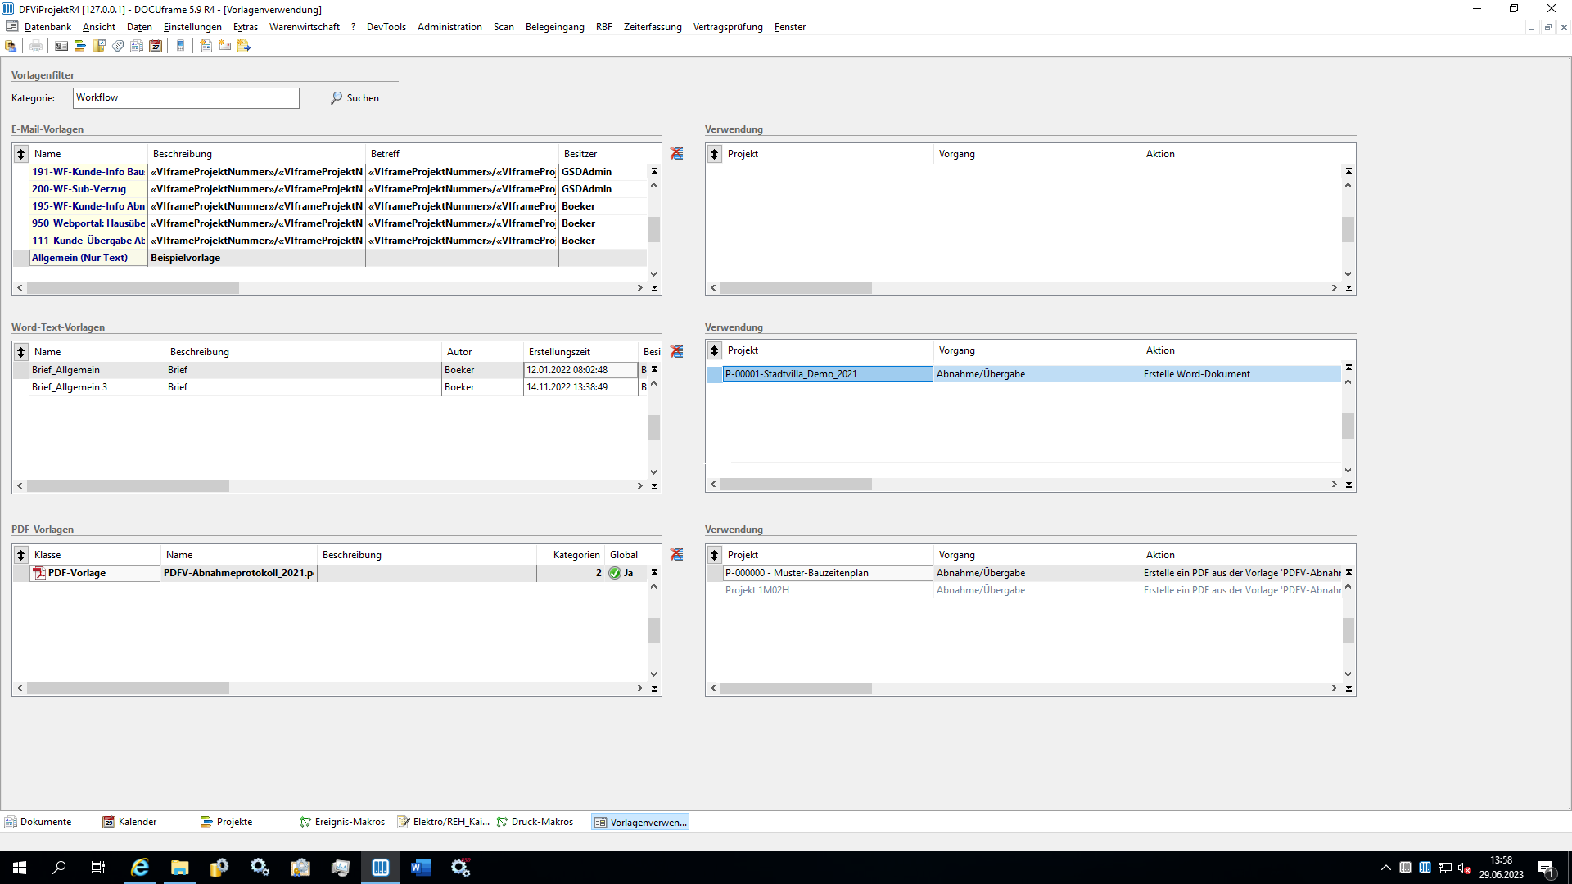Open the documents toolbar icon
Screen dimensions: 1572x884
[x=137, y=46]
